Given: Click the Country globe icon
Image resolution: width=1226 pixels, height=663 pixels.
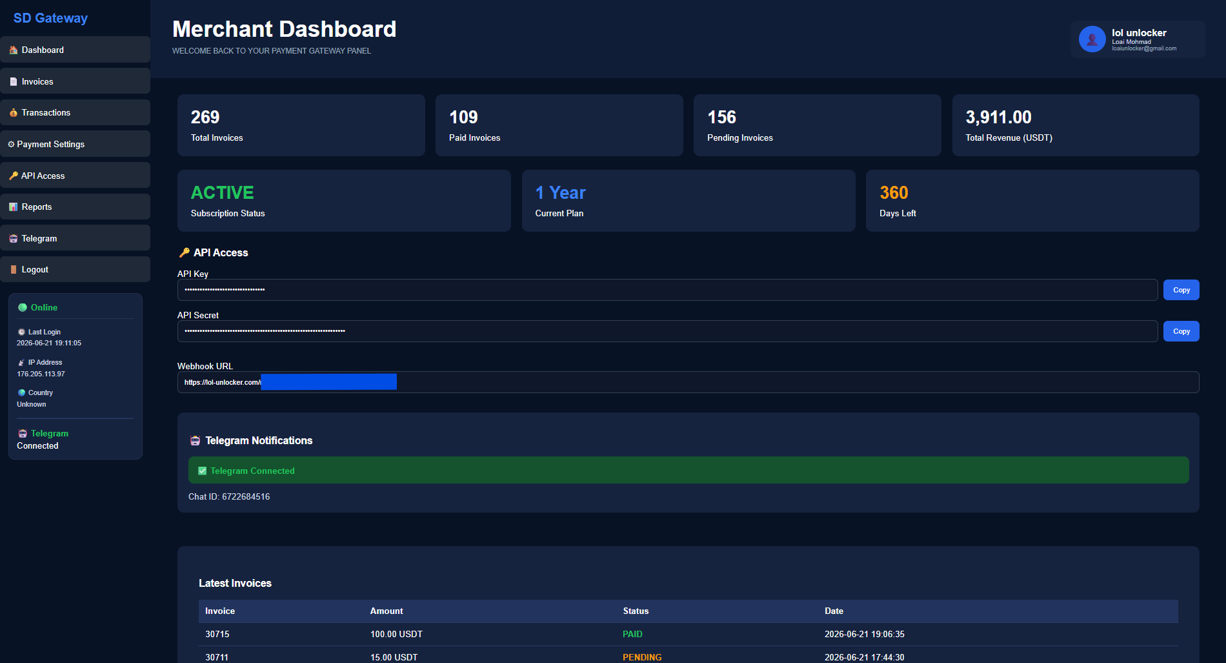Looking at the screenshot, I should point(21,393).
